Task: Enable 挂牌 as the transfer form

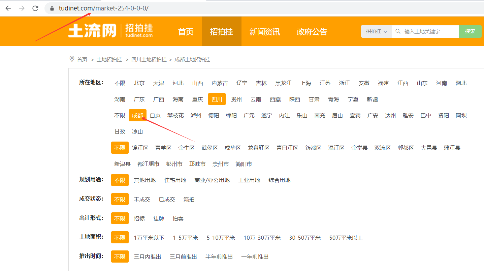Action: coord(159,218)
